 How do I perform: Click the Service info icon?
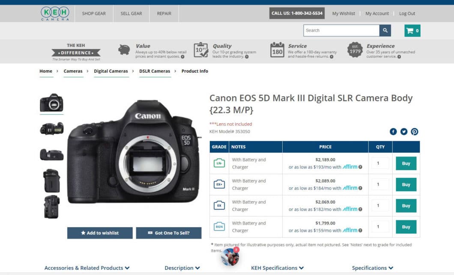(x=332, y=57)
